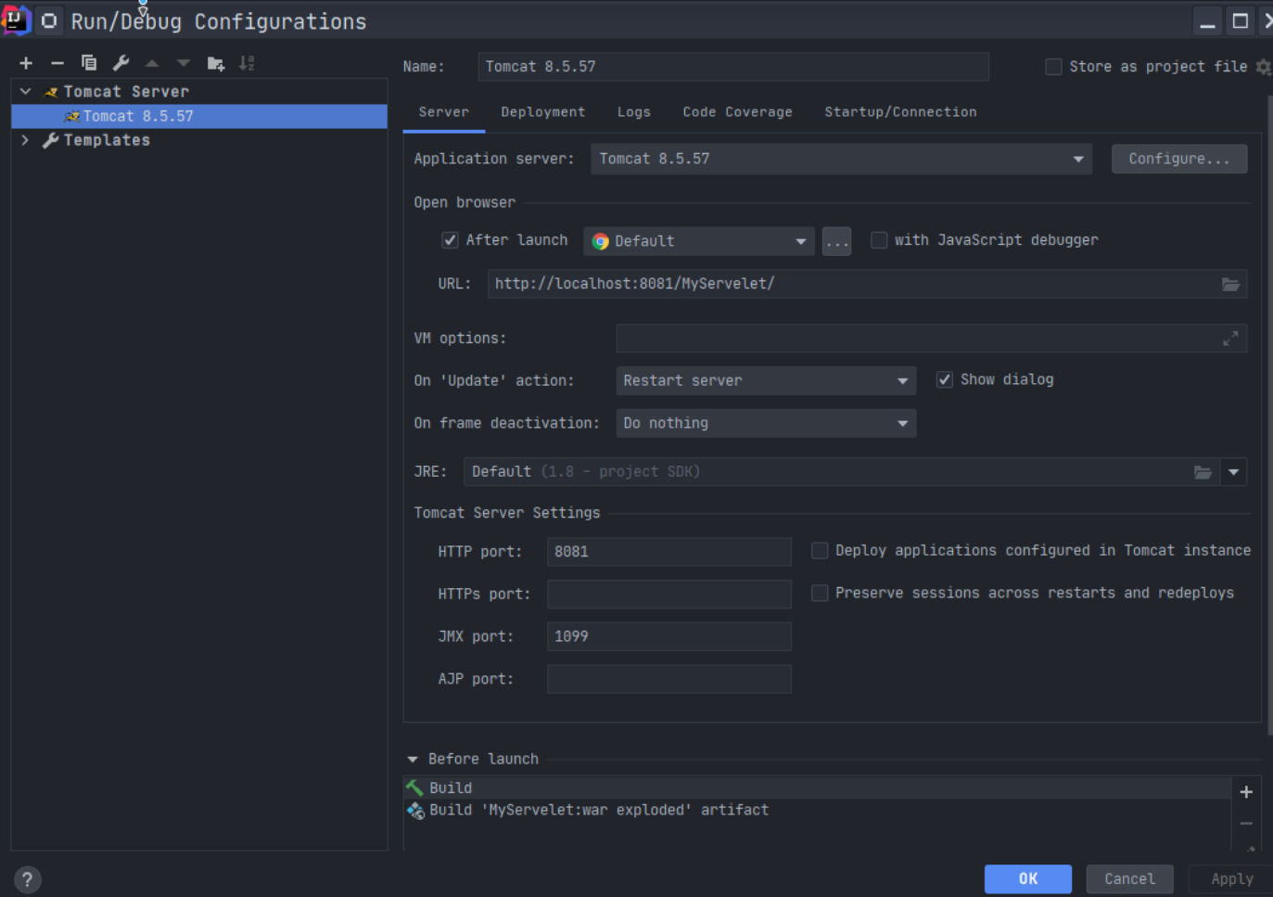Expand the Templates tree node

[25, 140]
